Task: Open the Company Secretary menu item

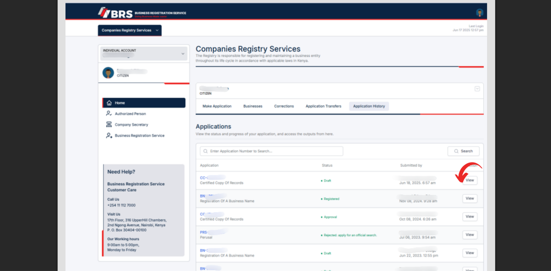Action: 131,124
